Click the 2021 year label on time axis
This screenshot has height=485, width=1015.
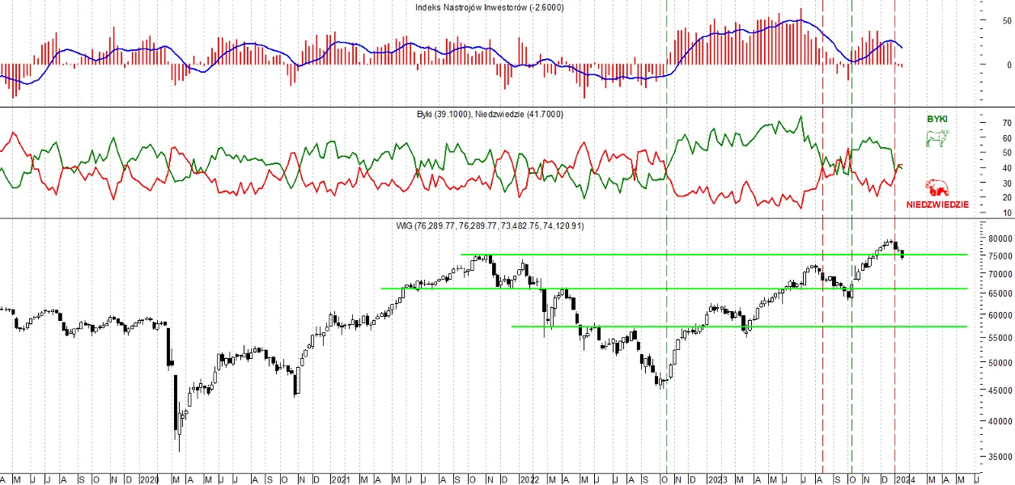coord(338,479)
